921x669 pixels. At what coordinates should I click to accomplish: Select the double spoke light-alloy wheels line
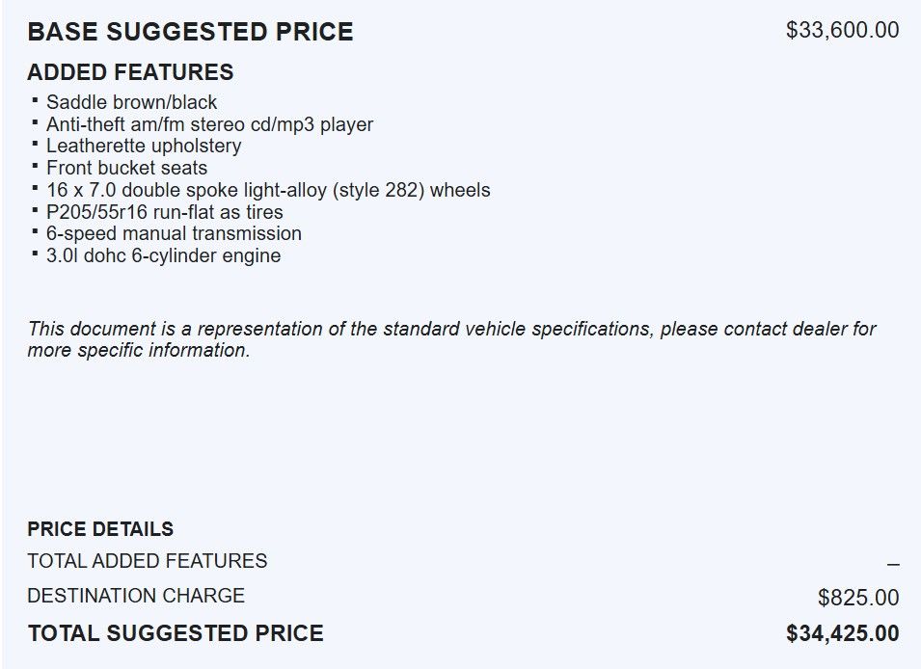pyautogui.click(x=268, y=190)
